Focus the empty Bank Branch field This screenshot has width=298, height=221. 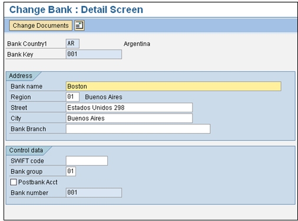click(138, 129)
